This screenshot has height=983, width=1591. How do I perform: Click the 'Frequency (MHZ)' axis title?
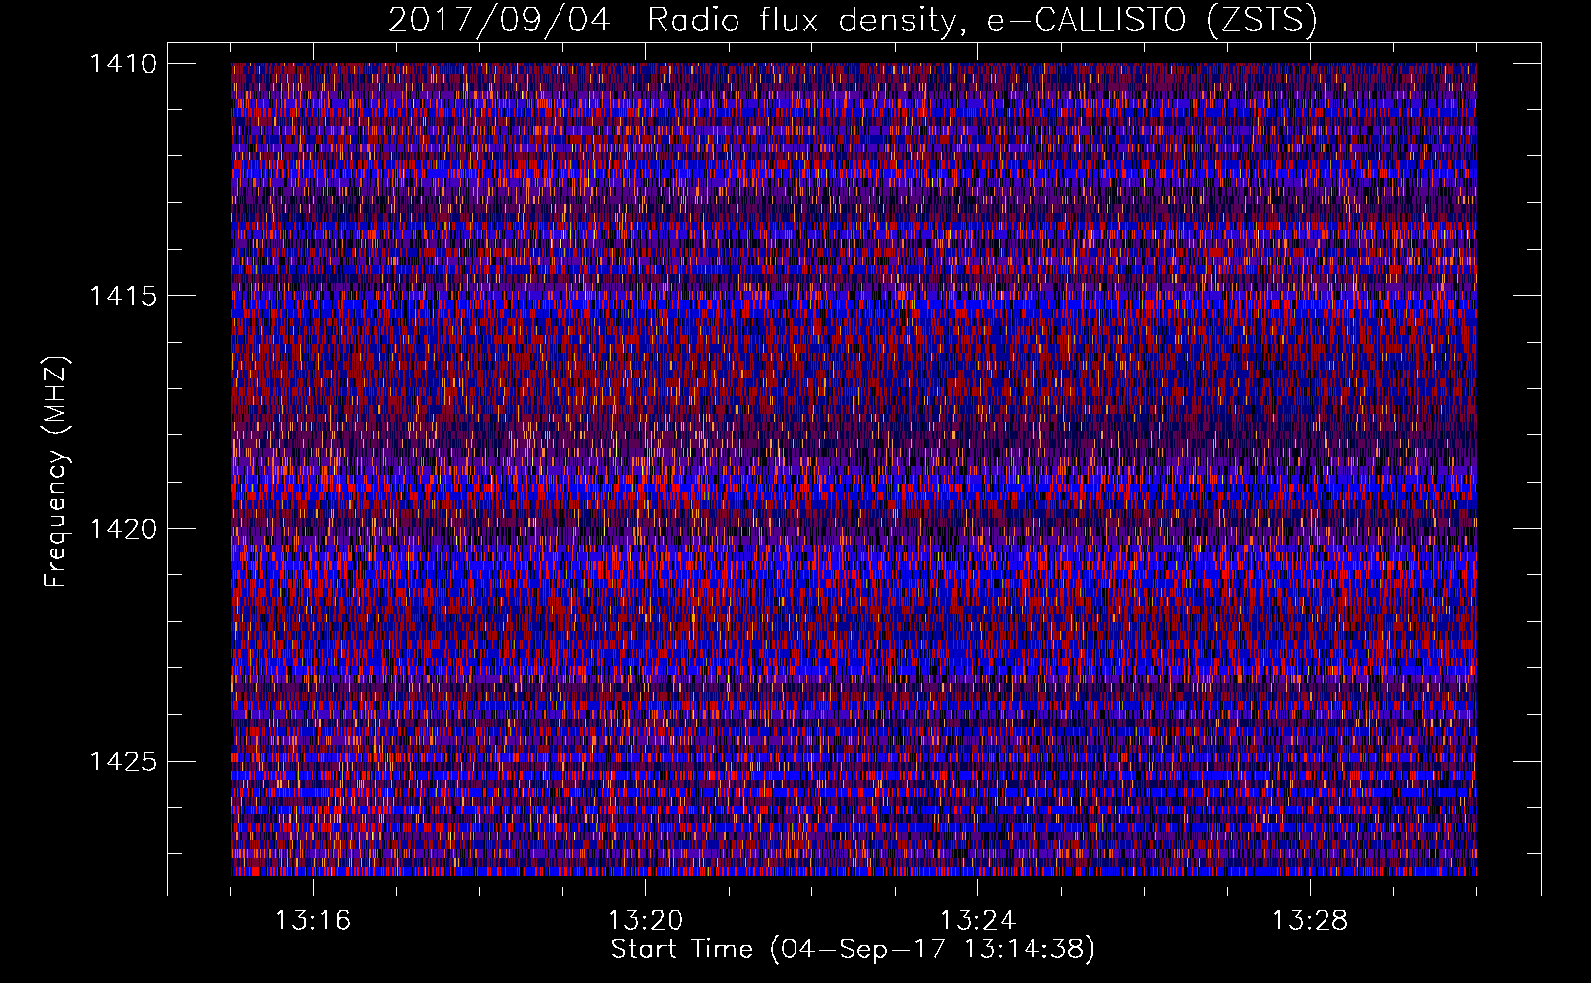57,472
